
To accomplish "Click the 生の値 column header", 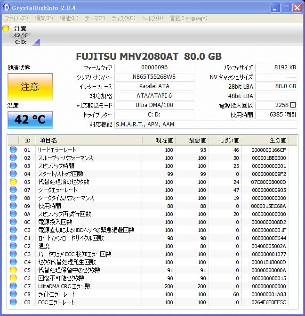I will tap(265, 141).
